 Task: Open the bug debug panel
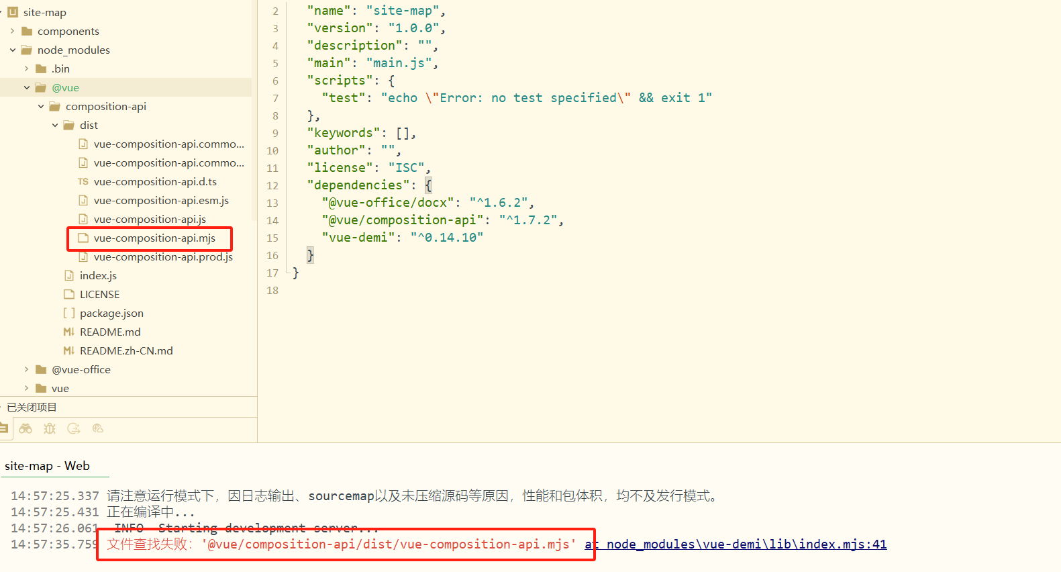[50, 428]
